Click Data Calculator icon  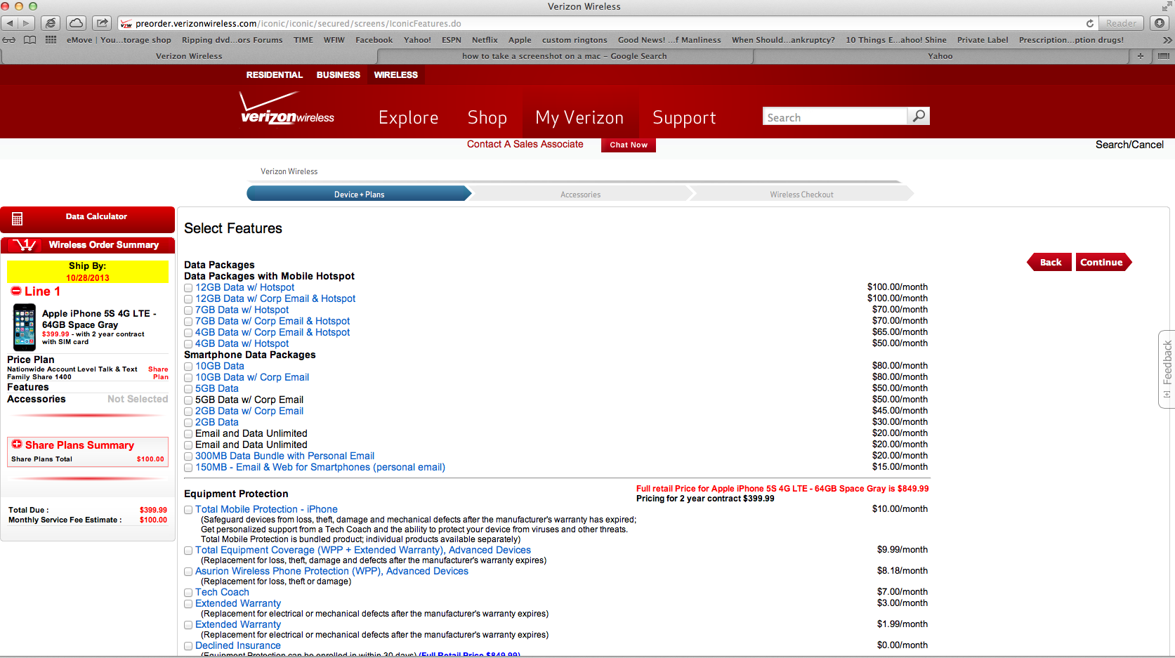(x=18, y=218)
